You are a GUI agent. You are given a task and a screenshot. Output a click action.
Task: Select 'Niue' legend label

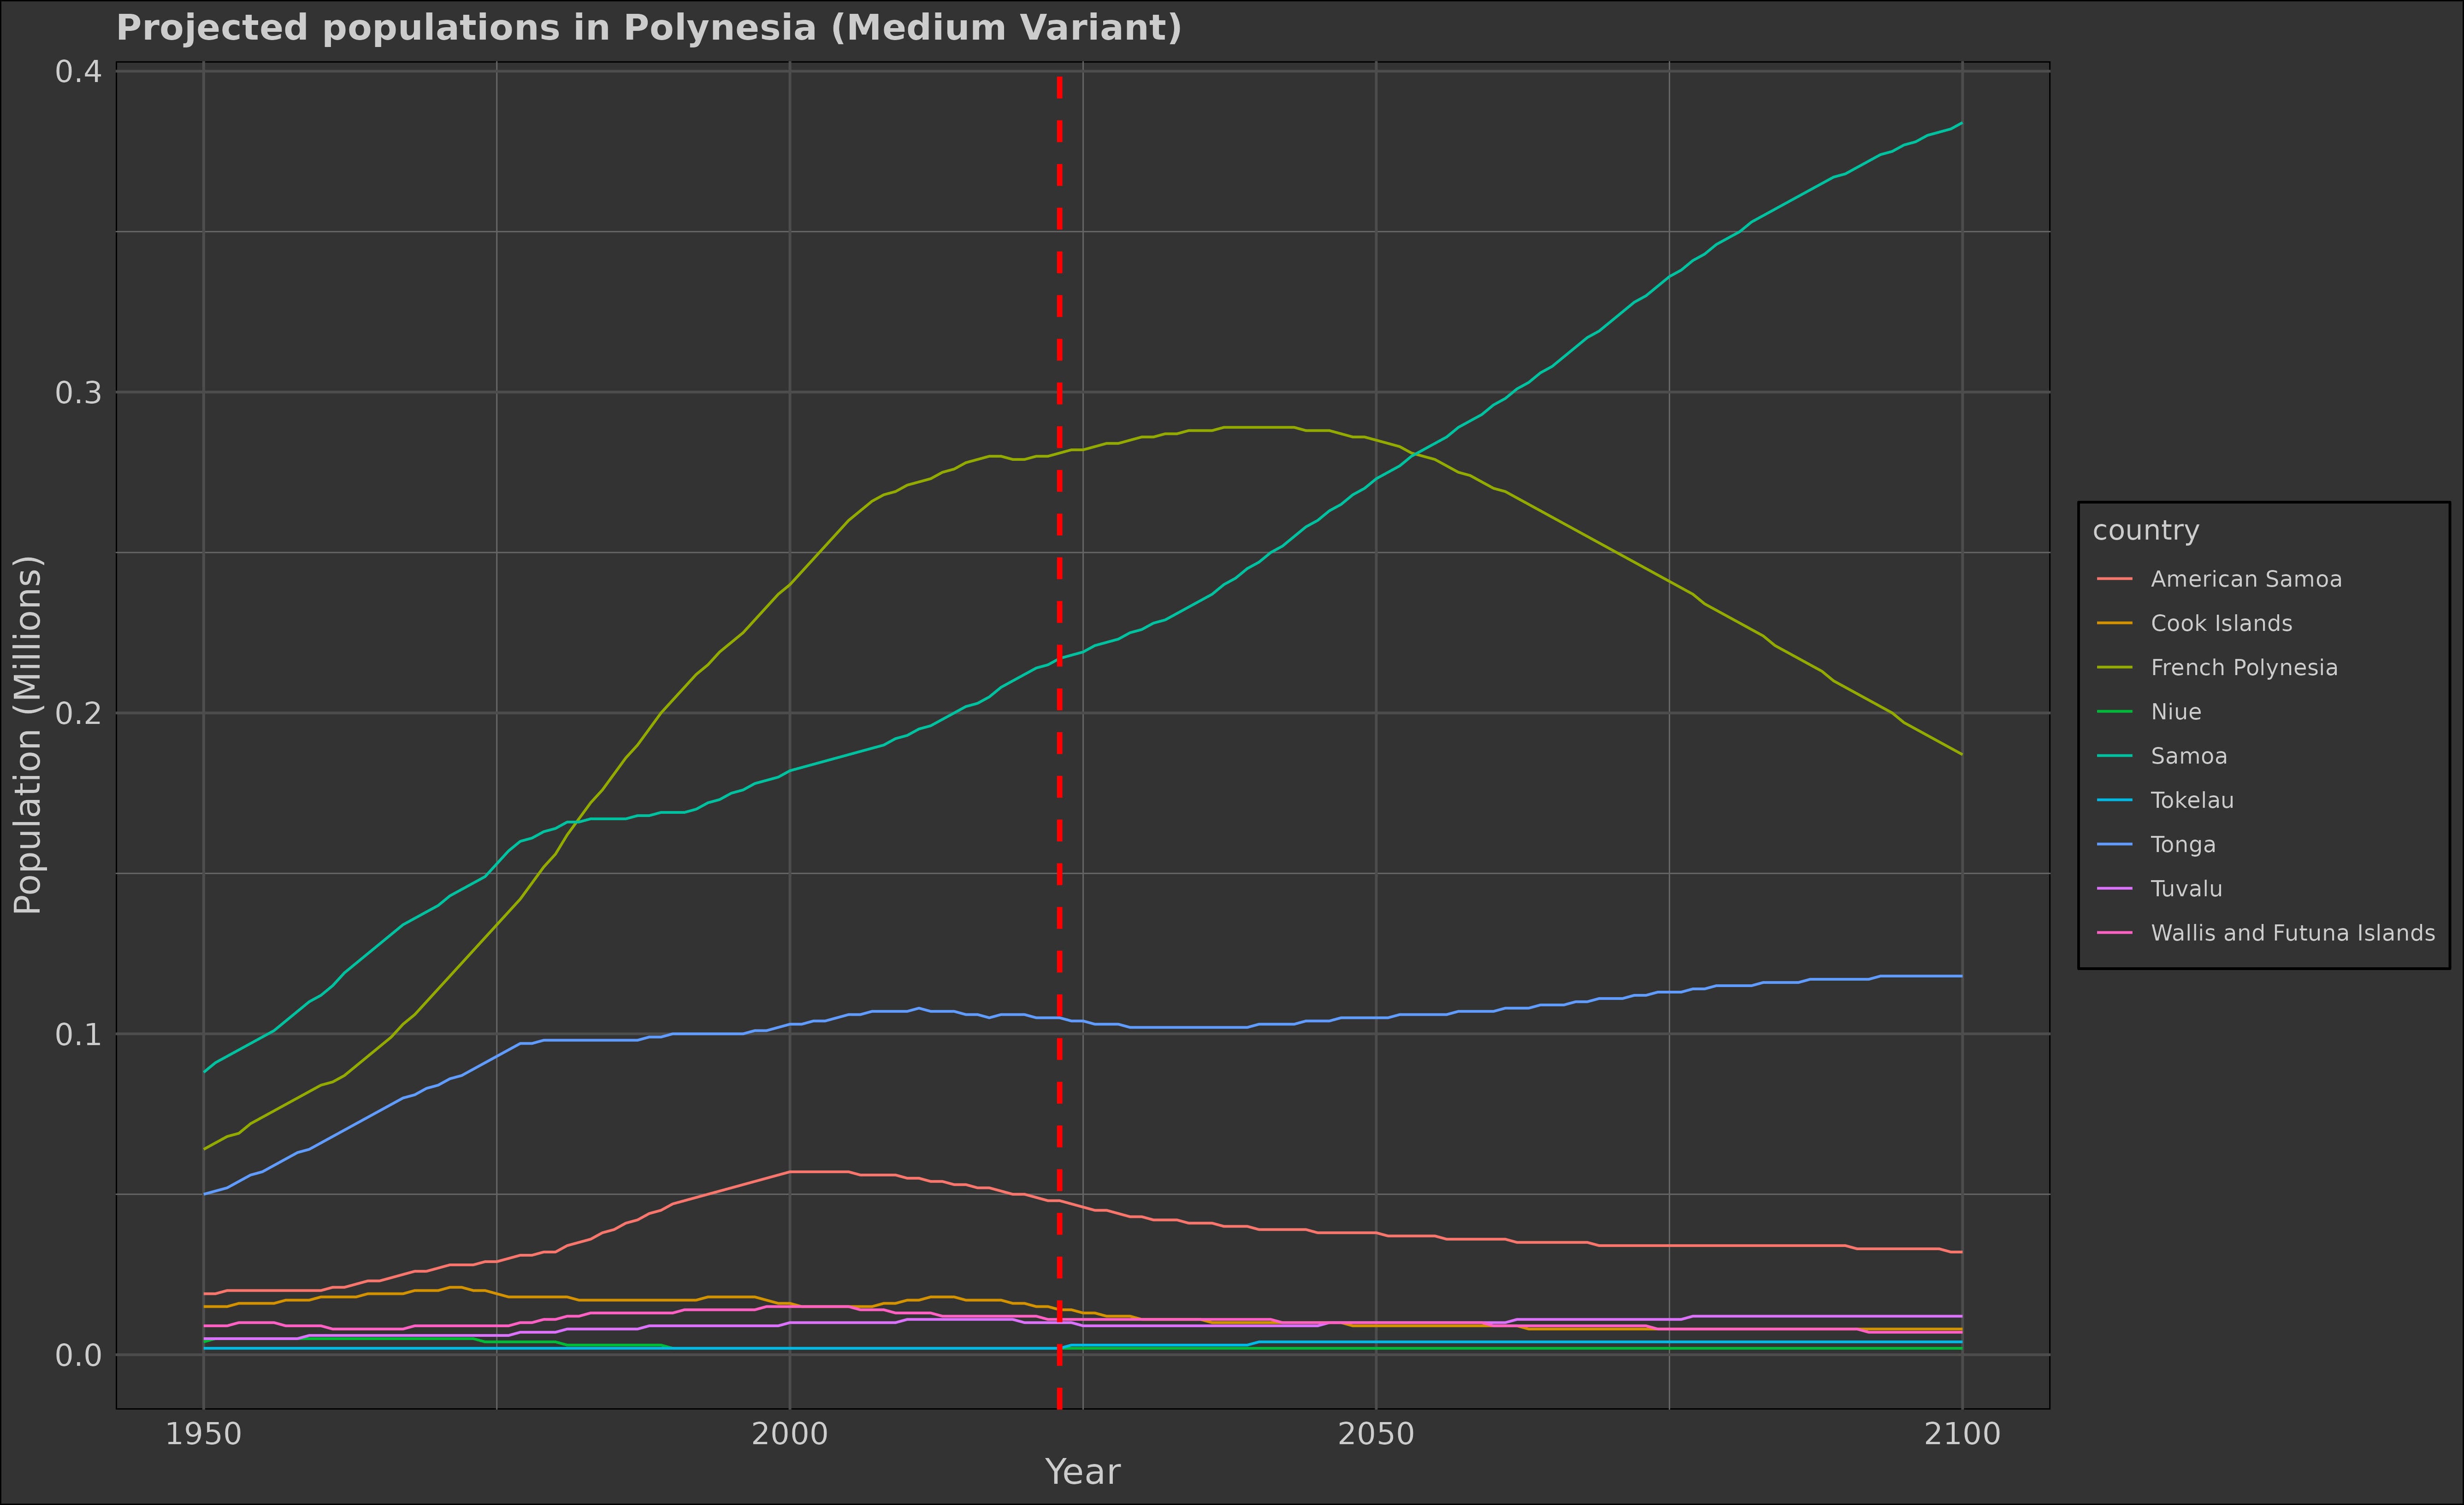pyautogui.click(x=2176, y=712)
